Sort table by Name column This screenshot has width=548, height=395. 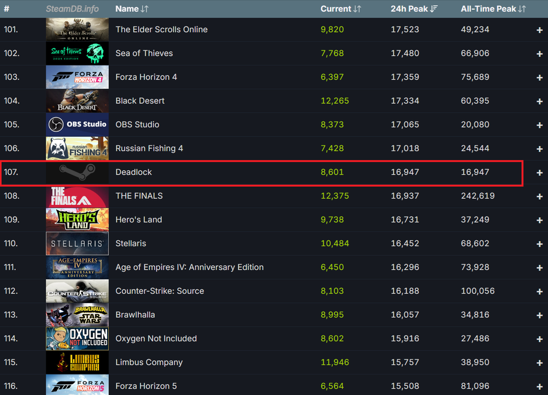tap(132, 9)
